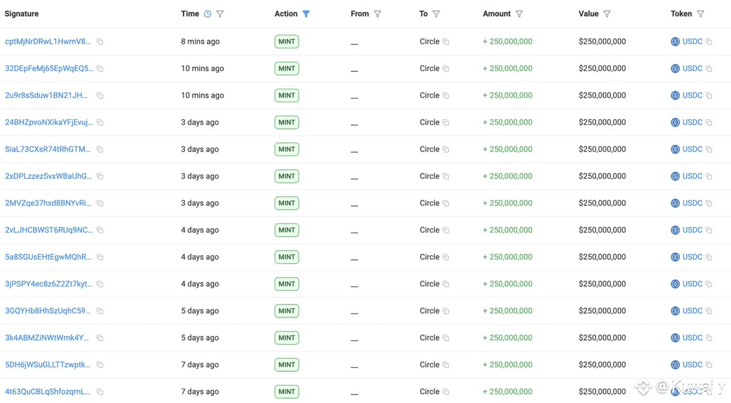Copy signature 3k4ABMZiNWtWmk4Y
Viewport: 731px width, 403px height.
point(100,338)
